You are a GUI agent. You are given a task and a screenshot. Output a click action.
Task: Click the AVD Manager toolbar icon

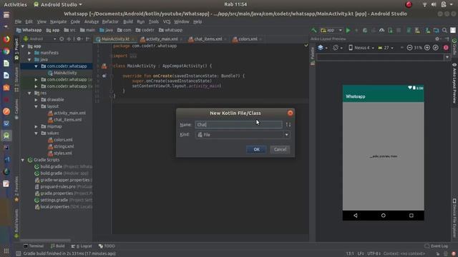click(x=417, y=30)
